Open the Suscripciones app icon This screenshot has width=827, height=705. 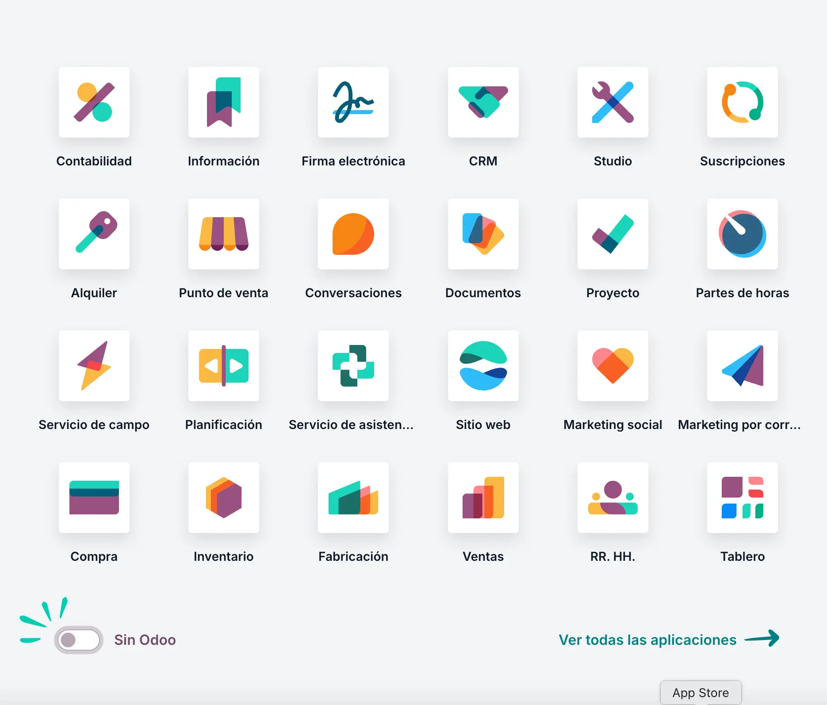tap(743, 102)
